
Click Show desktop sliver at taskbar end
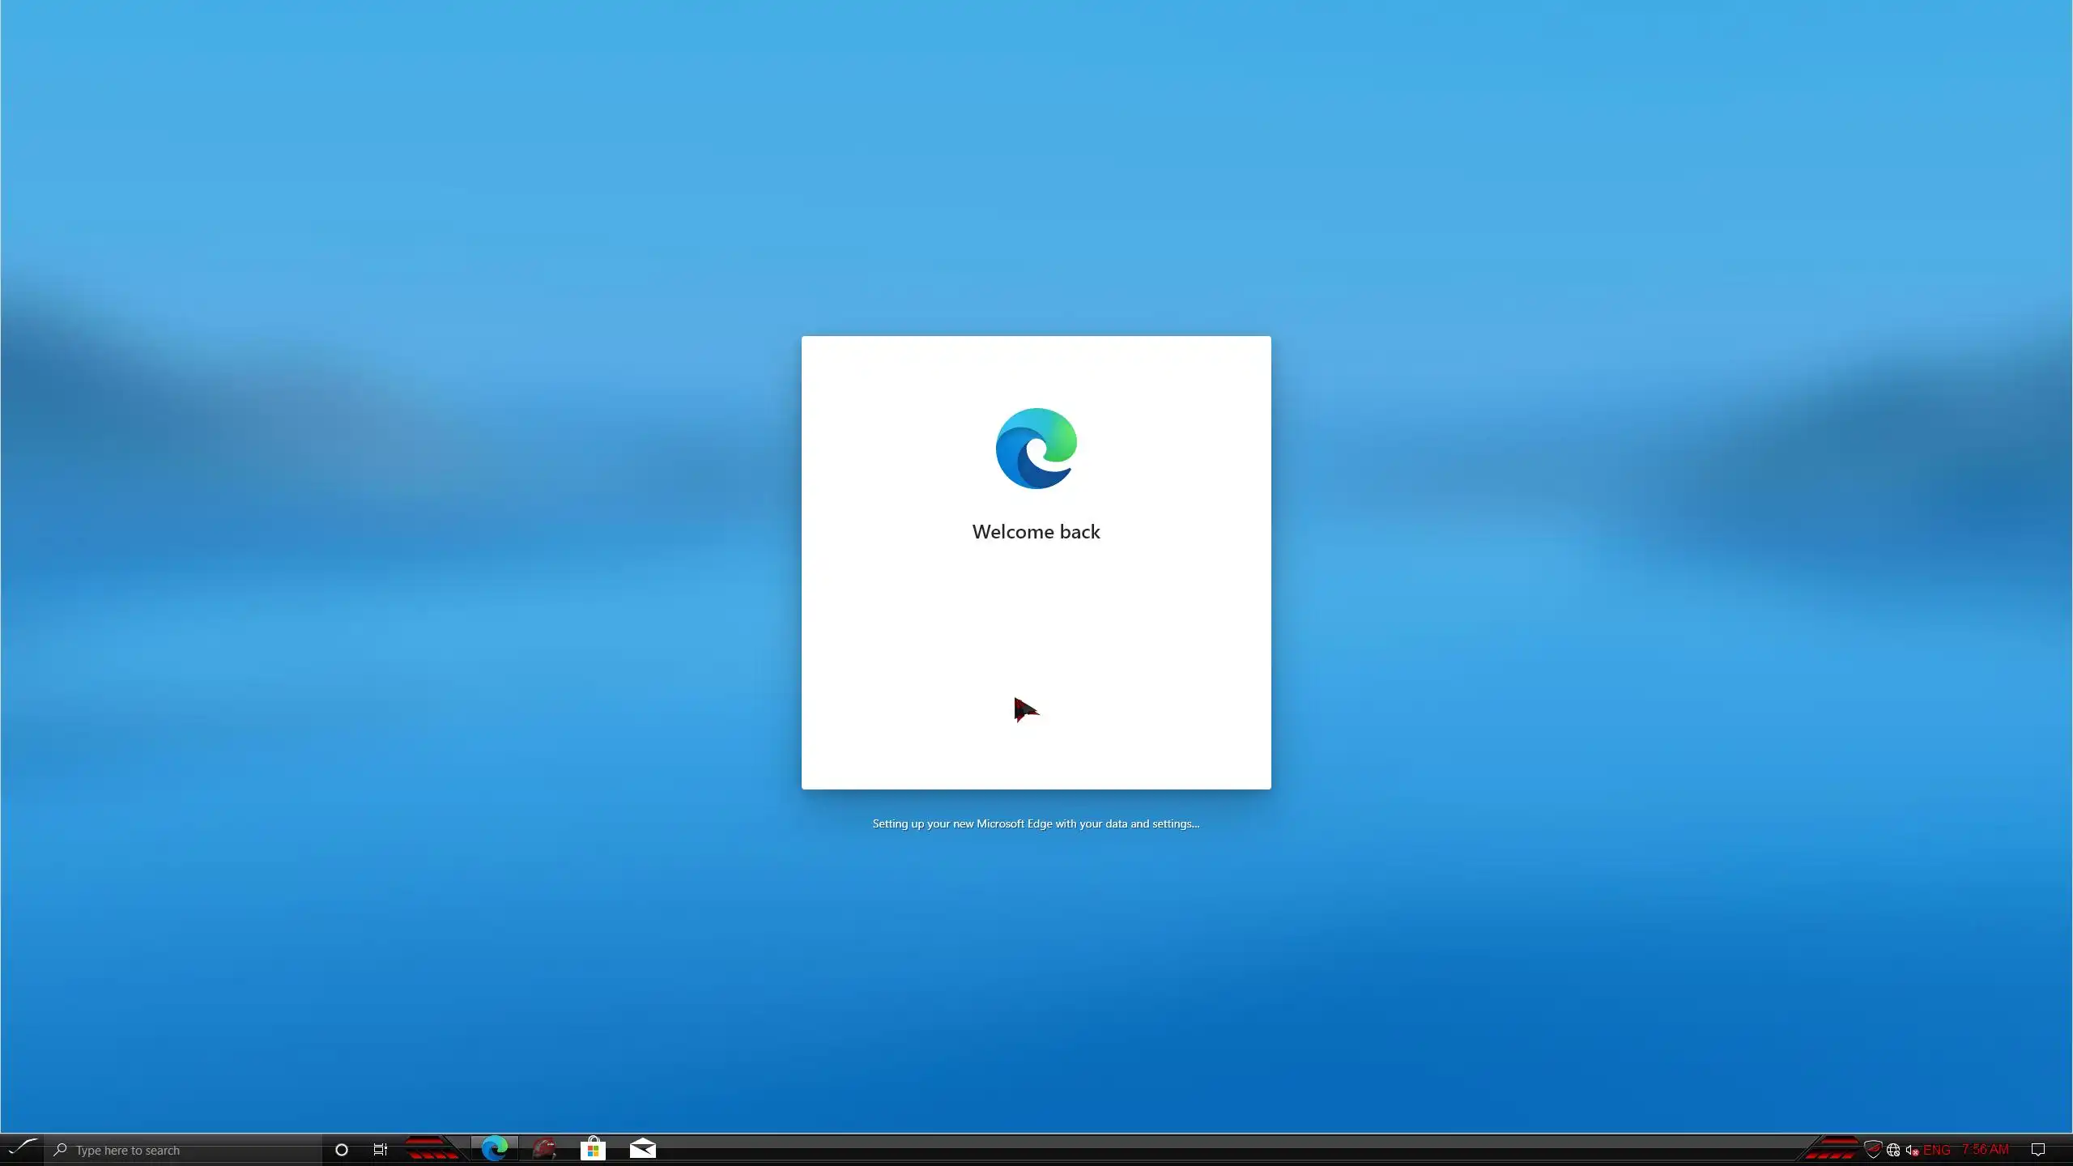[x=2069, y=1150]
